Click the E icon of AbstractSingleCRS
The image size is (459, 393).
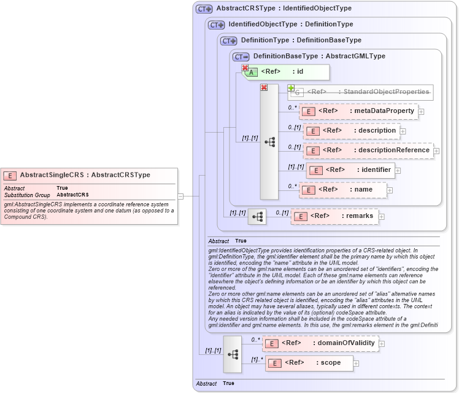click(x=10, y=176)
